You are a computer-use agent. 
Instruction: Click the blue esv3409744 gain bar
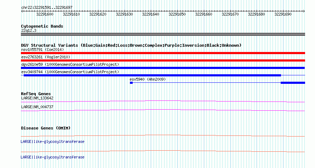click(152, 75)
